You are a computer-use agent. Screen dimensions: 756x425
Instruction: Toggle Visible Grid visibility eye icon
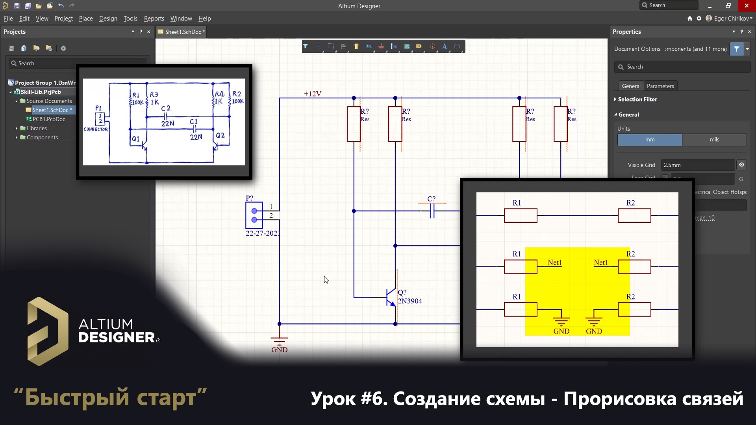[x=742, y=164]
